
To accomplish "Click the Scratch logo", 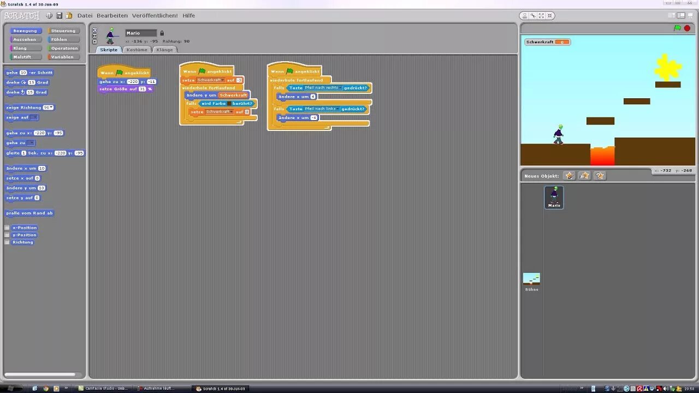I will 22,15.
